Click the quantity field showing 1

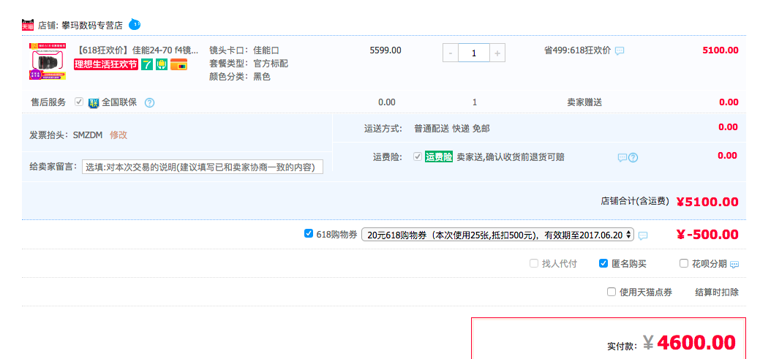[473, 53]
